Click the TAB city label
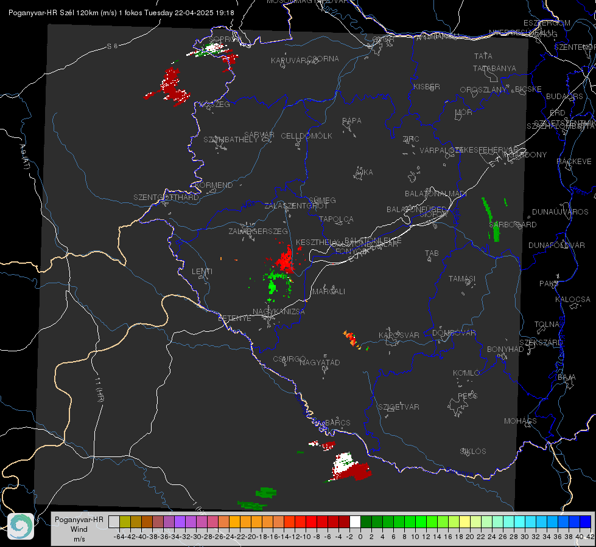Screen dimensions: 596x547 point(432,253)
